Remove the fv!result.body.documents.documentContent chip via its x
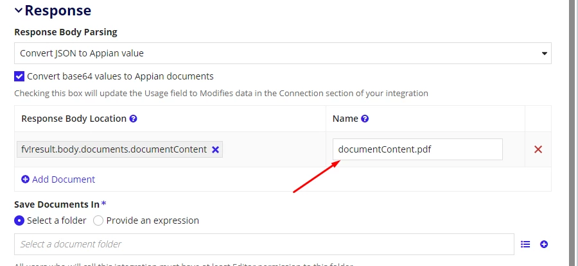Viewport: 578px width, 266px height. (x=215, y=150)
